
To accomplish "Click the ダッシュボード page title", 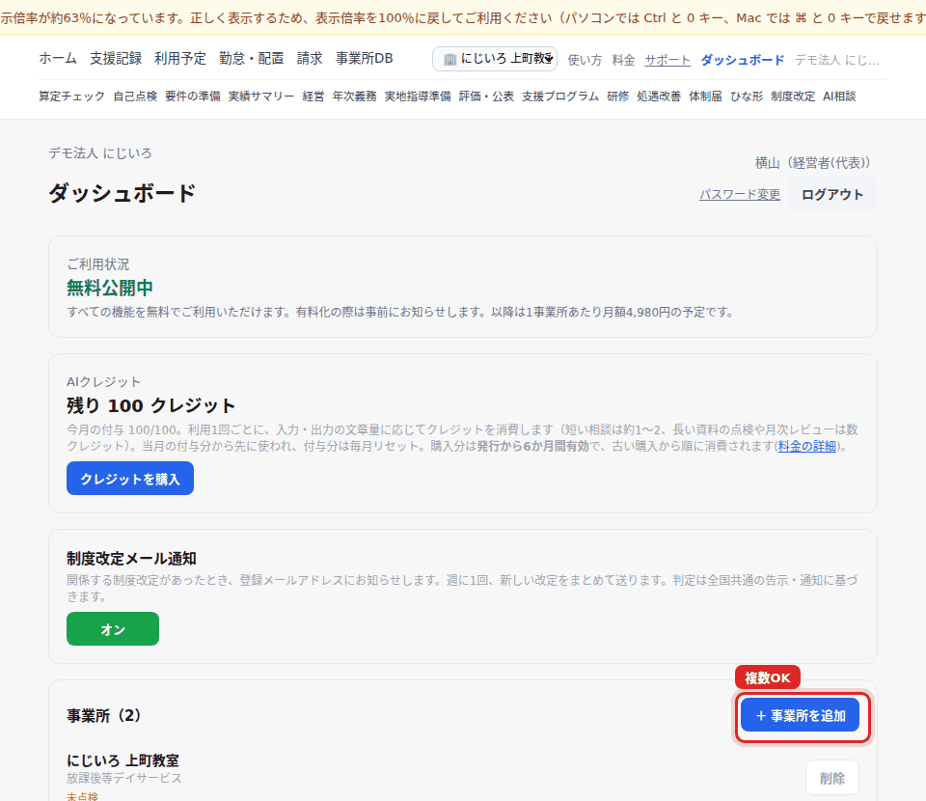I will (x=122, y=193).
